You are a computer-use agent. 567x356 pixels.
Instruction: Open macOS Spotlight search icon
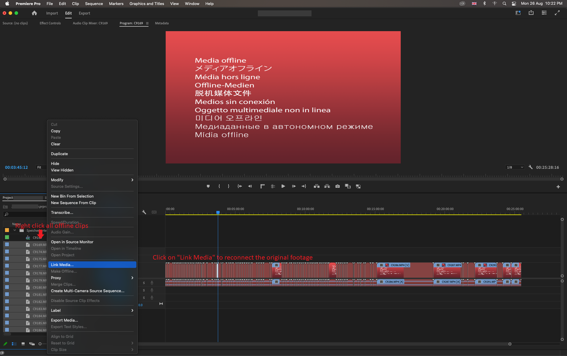tap(504, 4)
